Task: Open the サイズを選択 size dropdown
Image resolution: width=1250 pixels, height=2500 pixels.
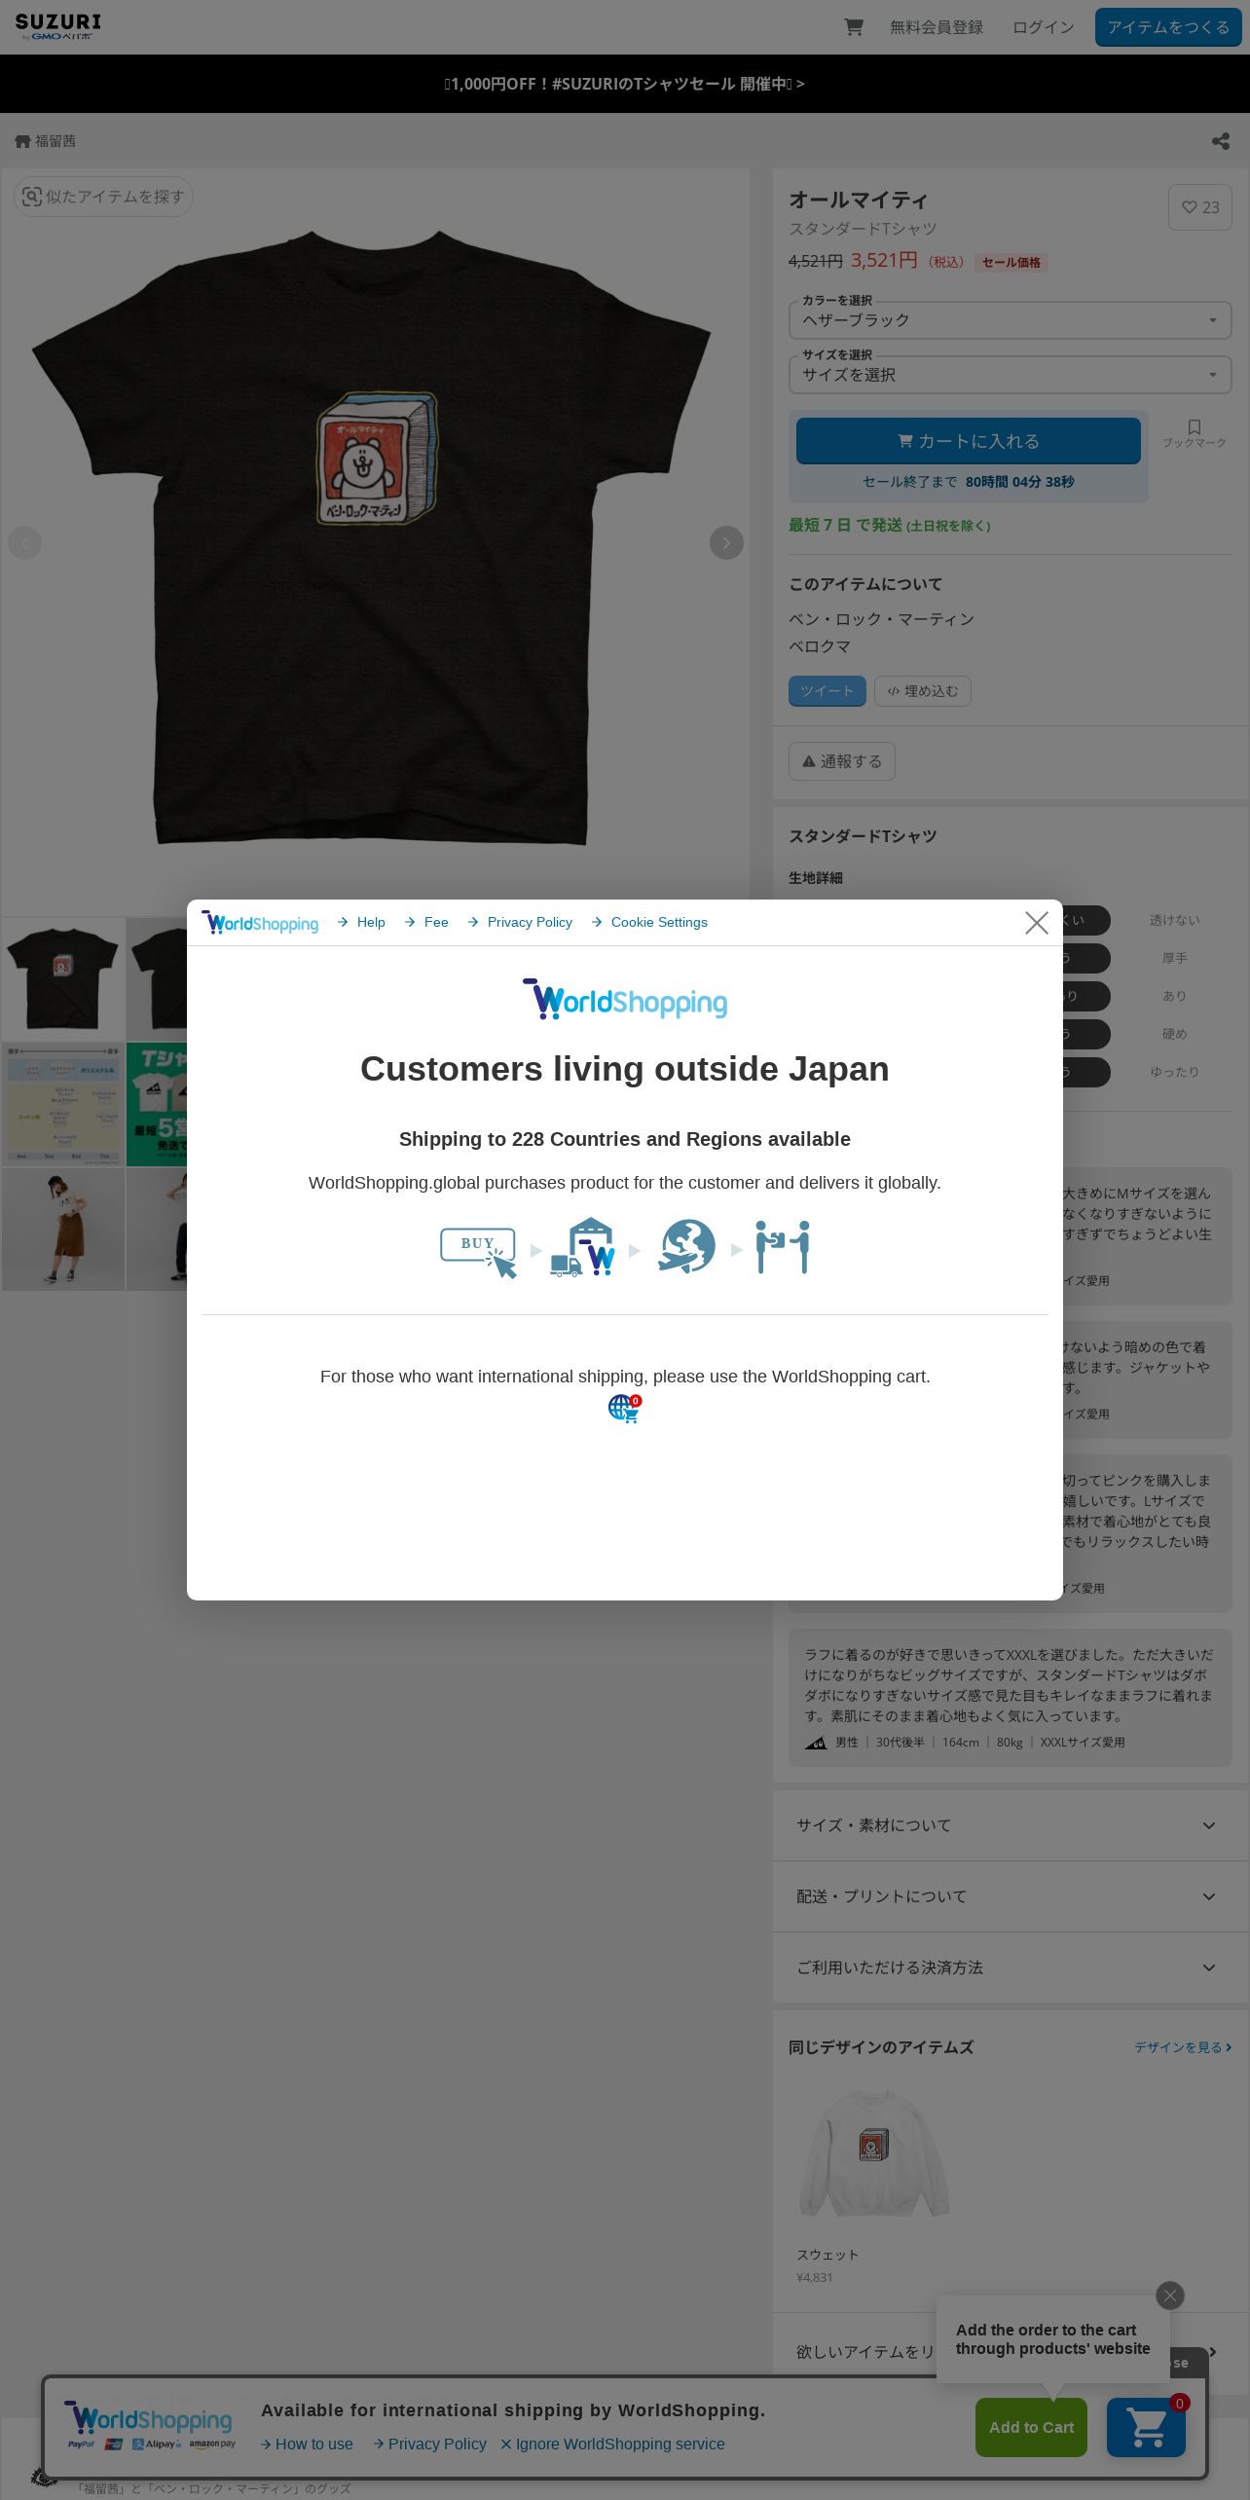Action: pyautogui.click(x=1011, y=375)
